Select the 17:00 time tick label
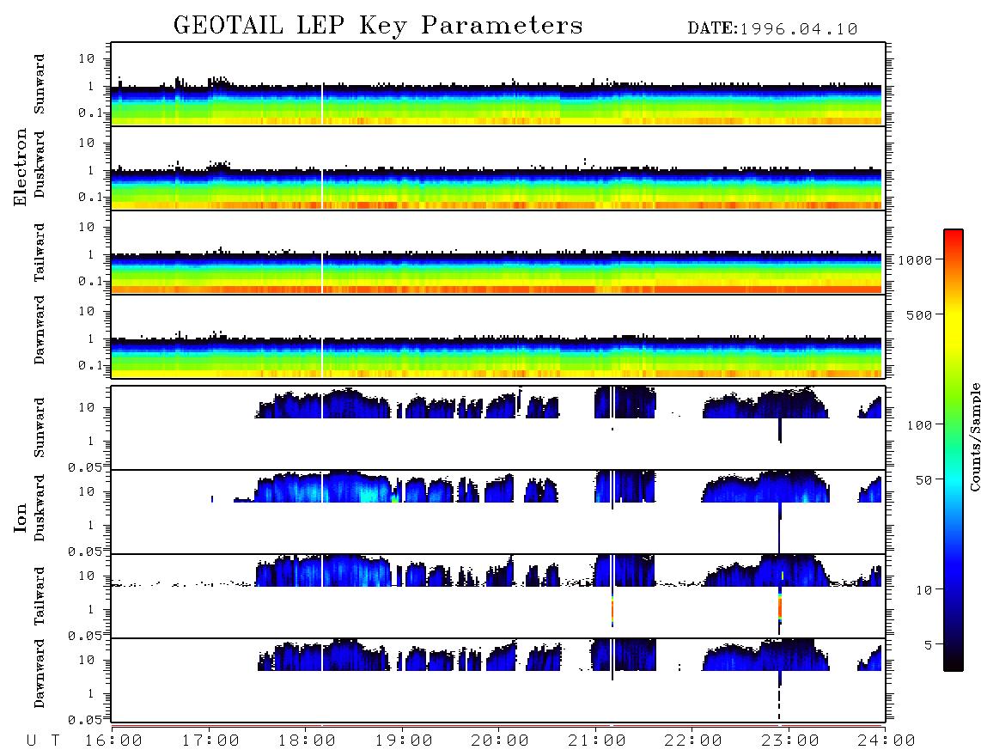Viewport: 981px width, 756px height. tap(210, 741)
